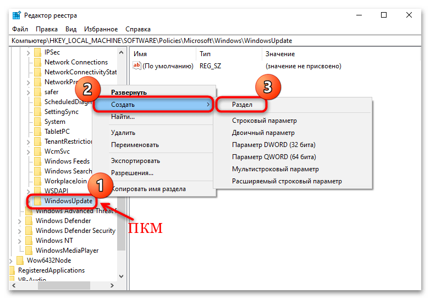Click the WindowsMediaPlayer folder icon

tap(29, 251)
